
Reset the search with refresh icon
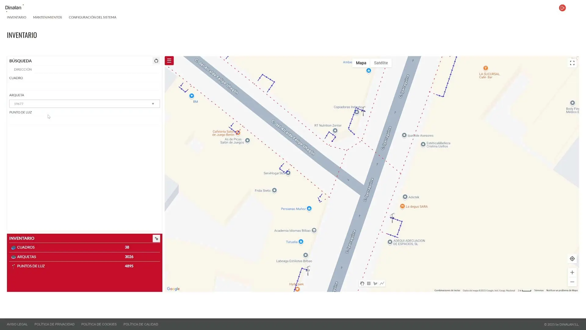click(x=156, y=61)
